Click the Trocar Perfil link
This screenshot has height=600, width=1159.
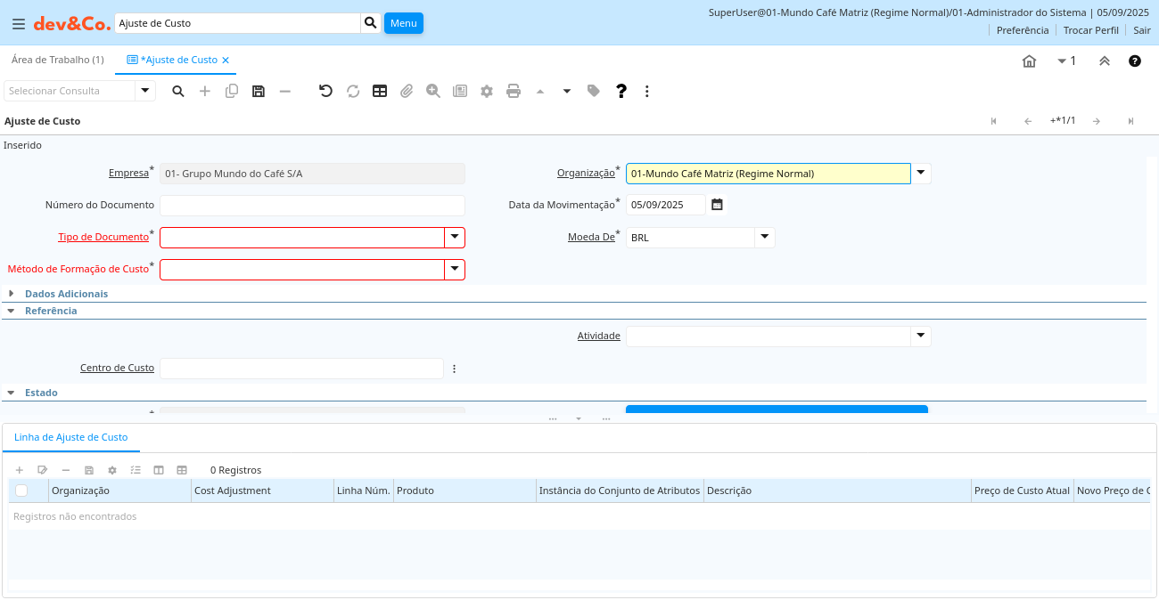coord(1090,30)
